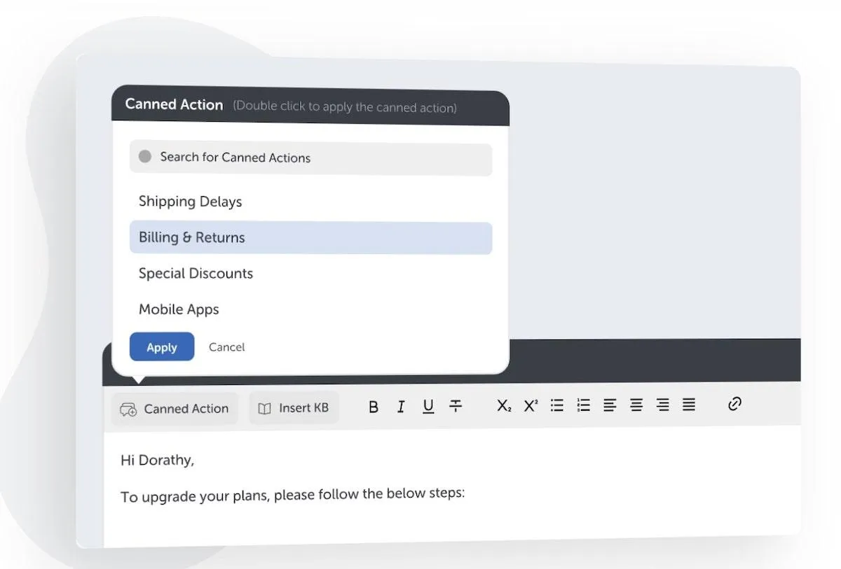
Task: Choose the Special Discounts entry
Action: 310,274
